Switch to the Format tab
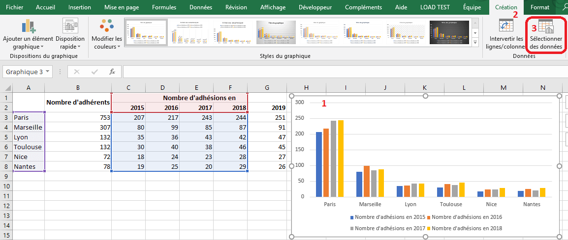Screen dimensions: 568x240 [539, 7]
